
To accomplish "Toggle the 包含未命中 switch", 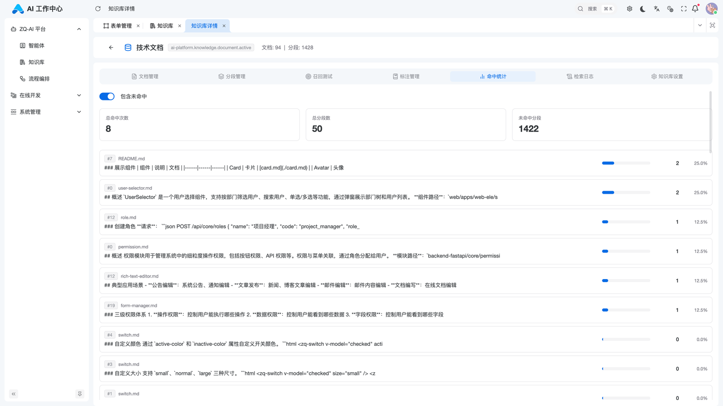I will [x=107, y=96].
